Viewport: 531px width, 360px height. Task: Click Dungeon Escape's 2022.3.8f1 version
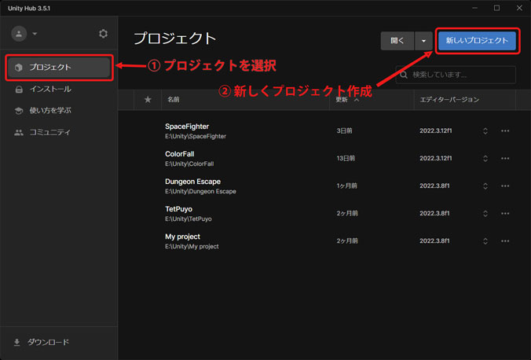click(434, 186)
